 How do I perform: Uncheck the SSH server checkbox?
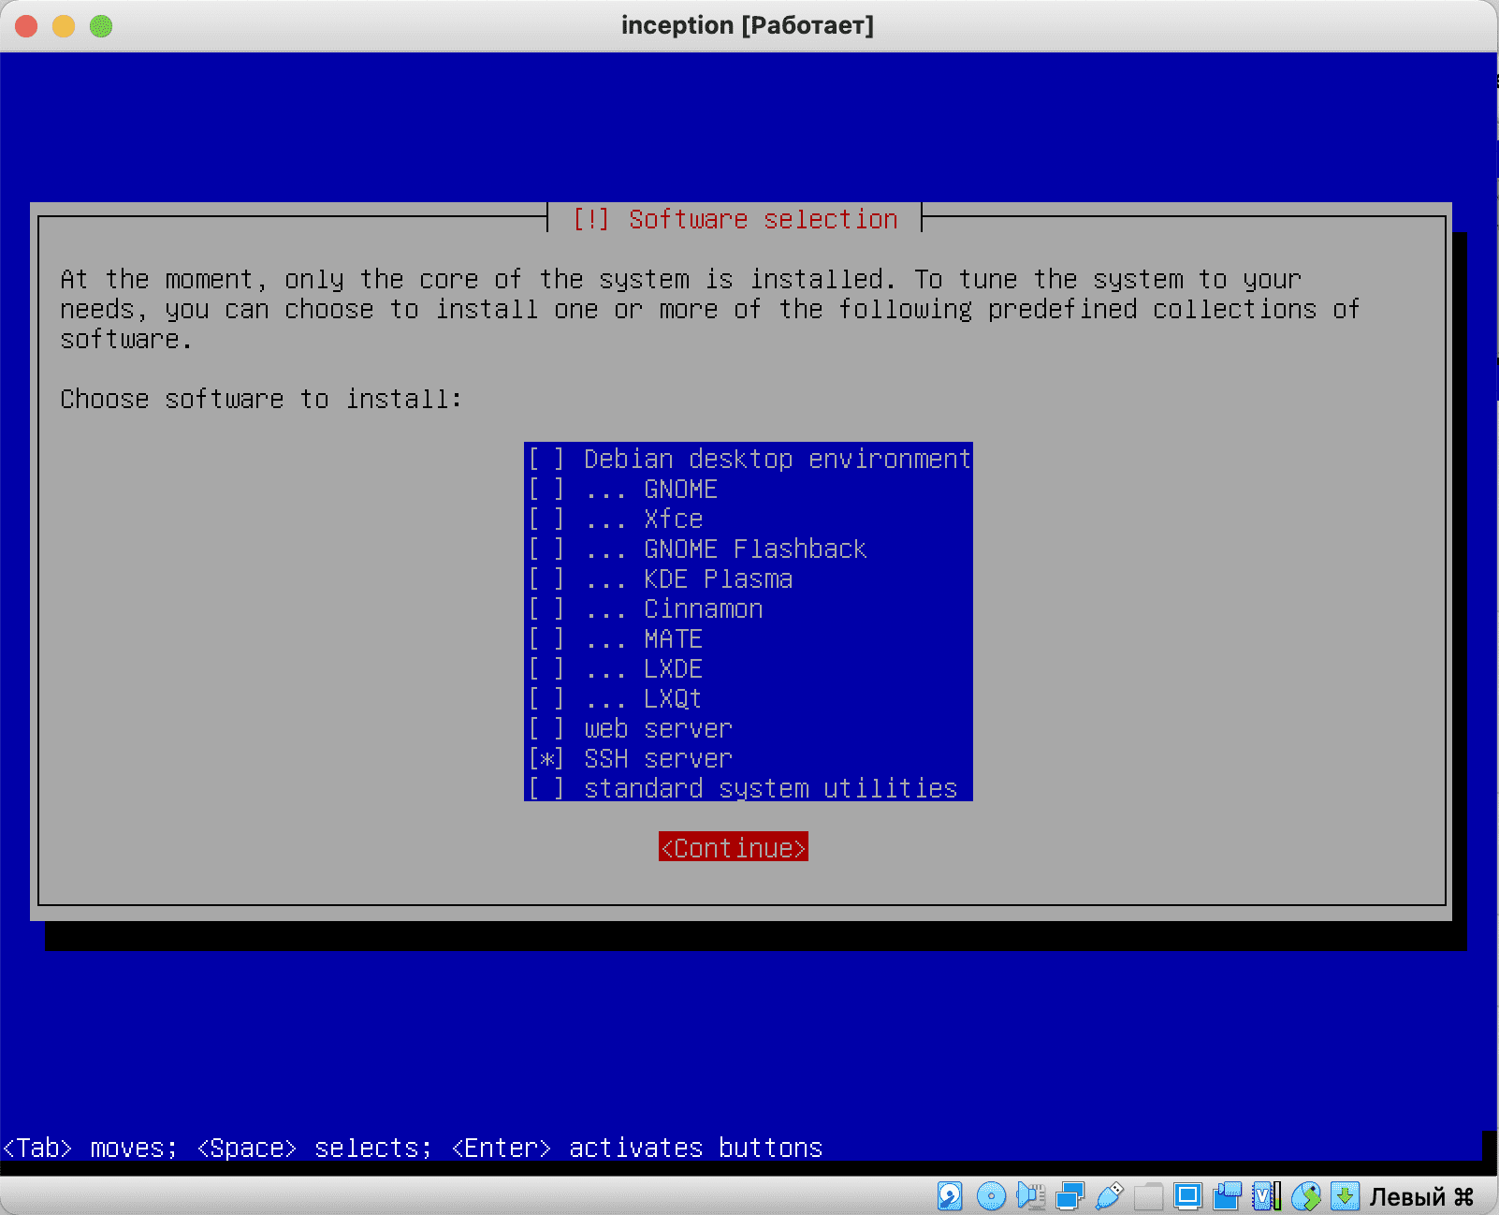coord(546,758)
